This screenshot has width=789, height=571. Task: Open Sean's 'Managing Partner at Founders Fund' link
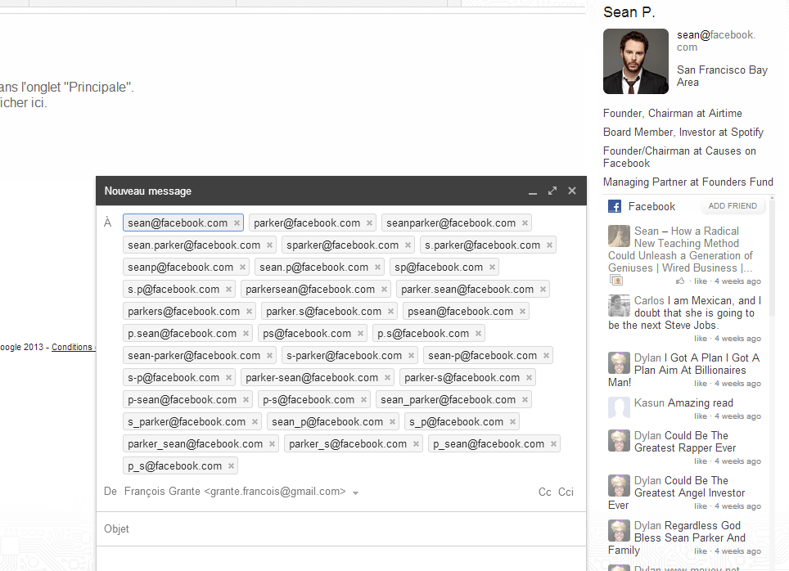click(x=688, y=182)
